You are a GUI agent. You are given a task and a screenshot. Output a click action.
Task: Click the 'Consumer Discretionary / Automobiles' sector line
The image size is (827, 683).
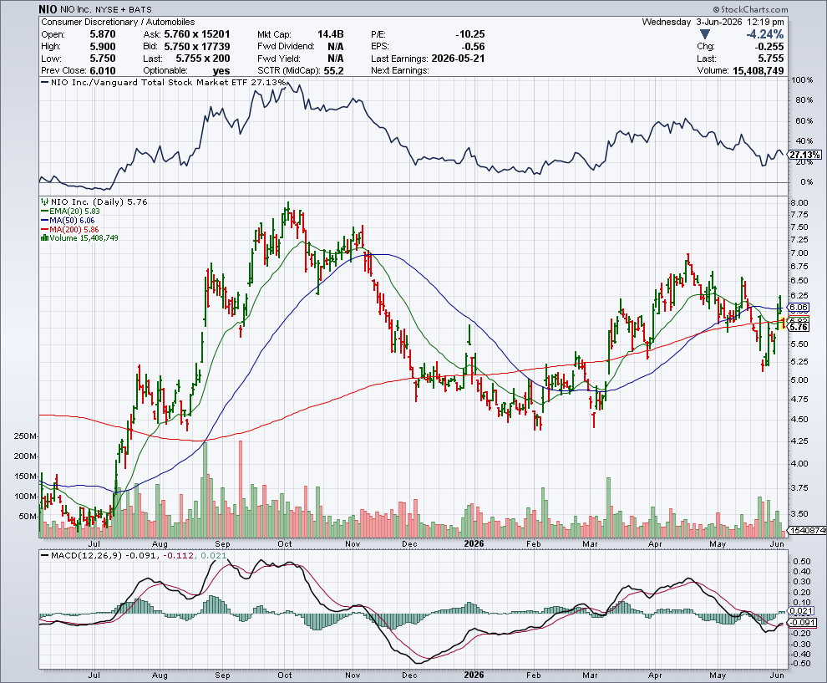[x=118, y=23]
